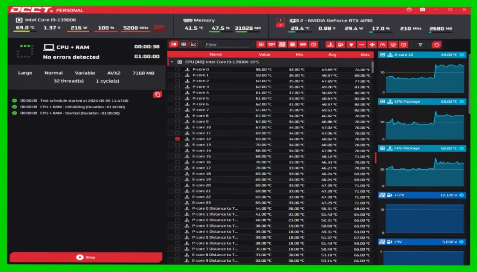
Task: Toggle the current sensor filter icon
Action: point(361,45)
